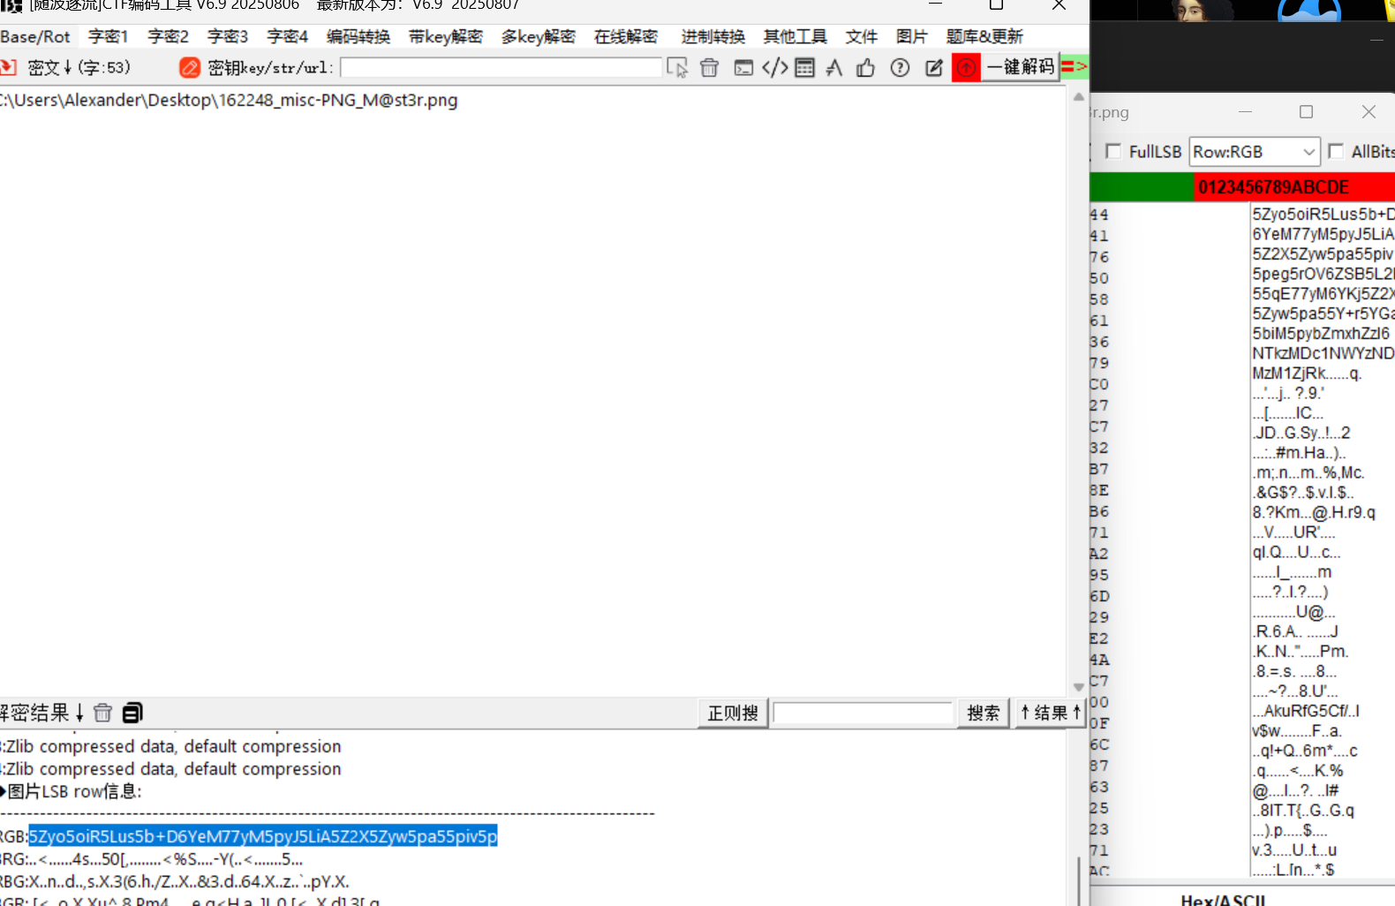Click the thumbs-up icon

[x=865, y=67]
